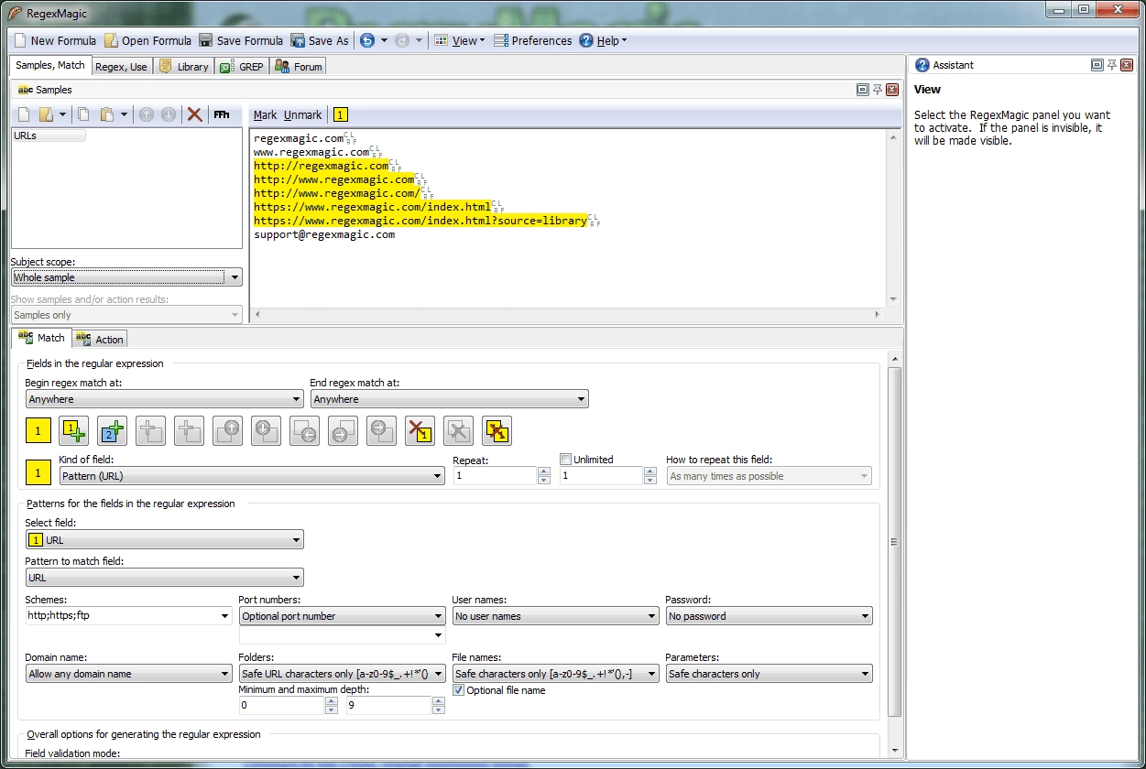
Task: Open the Select field dropdown
Action: [x=164, y=540]
